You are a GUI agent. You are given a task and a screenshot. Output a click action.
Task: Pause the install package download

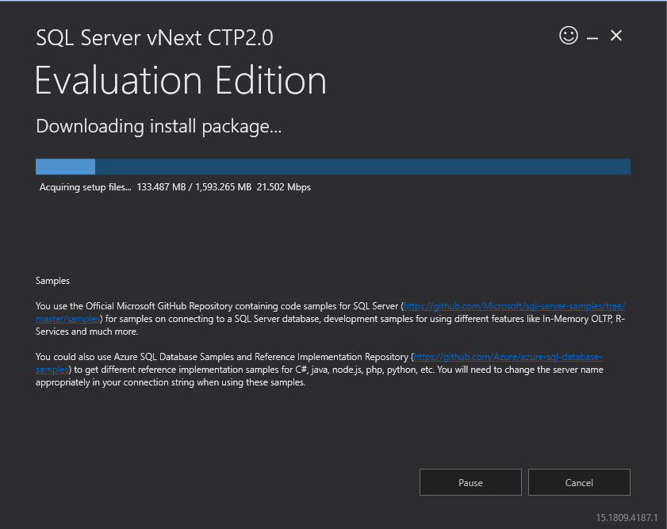tap(470, 482)
